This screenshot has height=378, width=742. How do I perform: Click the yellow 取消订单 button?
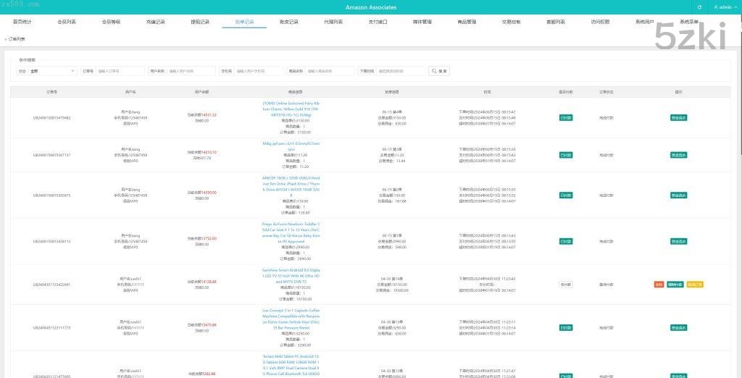[x=695, y=285]
